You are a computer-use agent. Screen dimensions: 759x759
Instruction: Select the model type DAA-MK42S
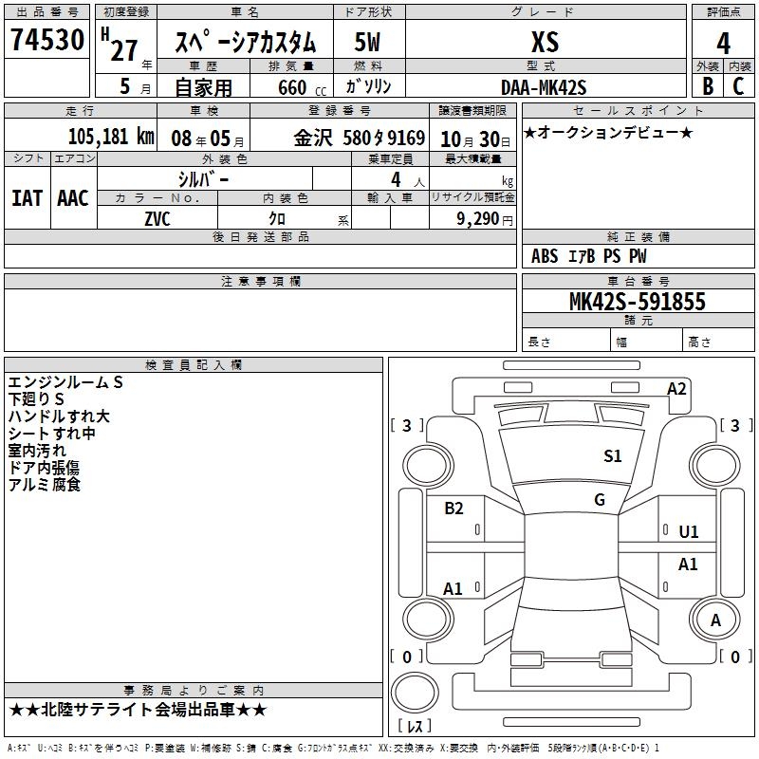pos(545,87)
